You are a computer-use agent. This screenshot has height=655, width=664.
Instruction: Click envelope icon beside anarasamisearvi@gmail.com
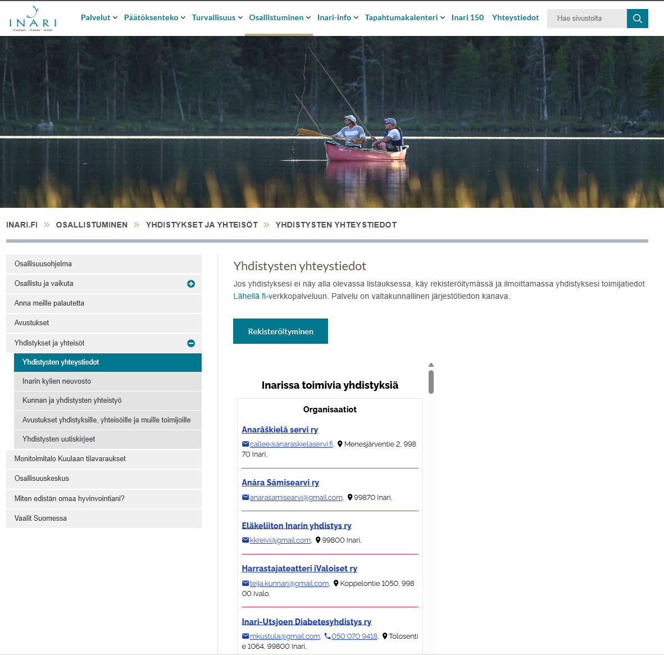click(x=245, y=498)
